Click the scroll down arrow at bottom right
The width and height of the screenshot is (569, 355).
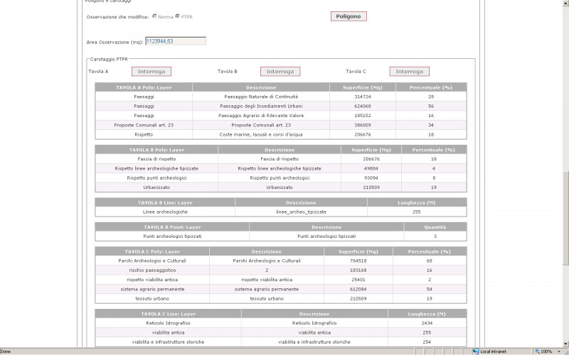(565, 344)
